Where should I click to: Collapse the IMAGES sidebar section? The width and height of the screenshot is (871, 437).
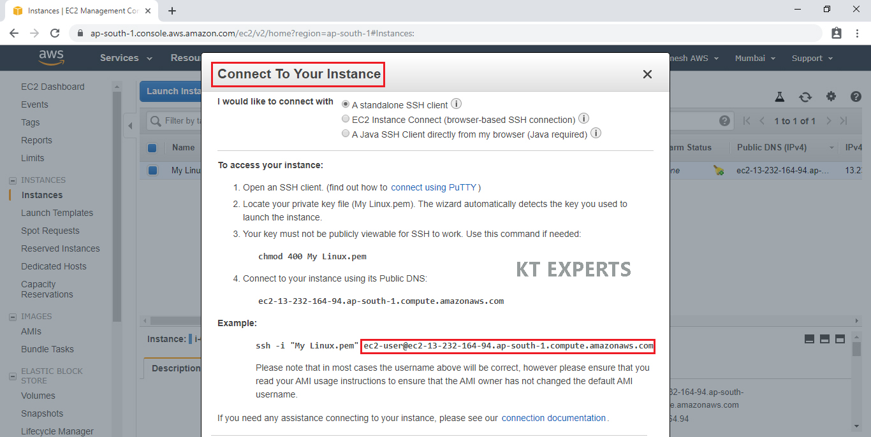(12, 317)
